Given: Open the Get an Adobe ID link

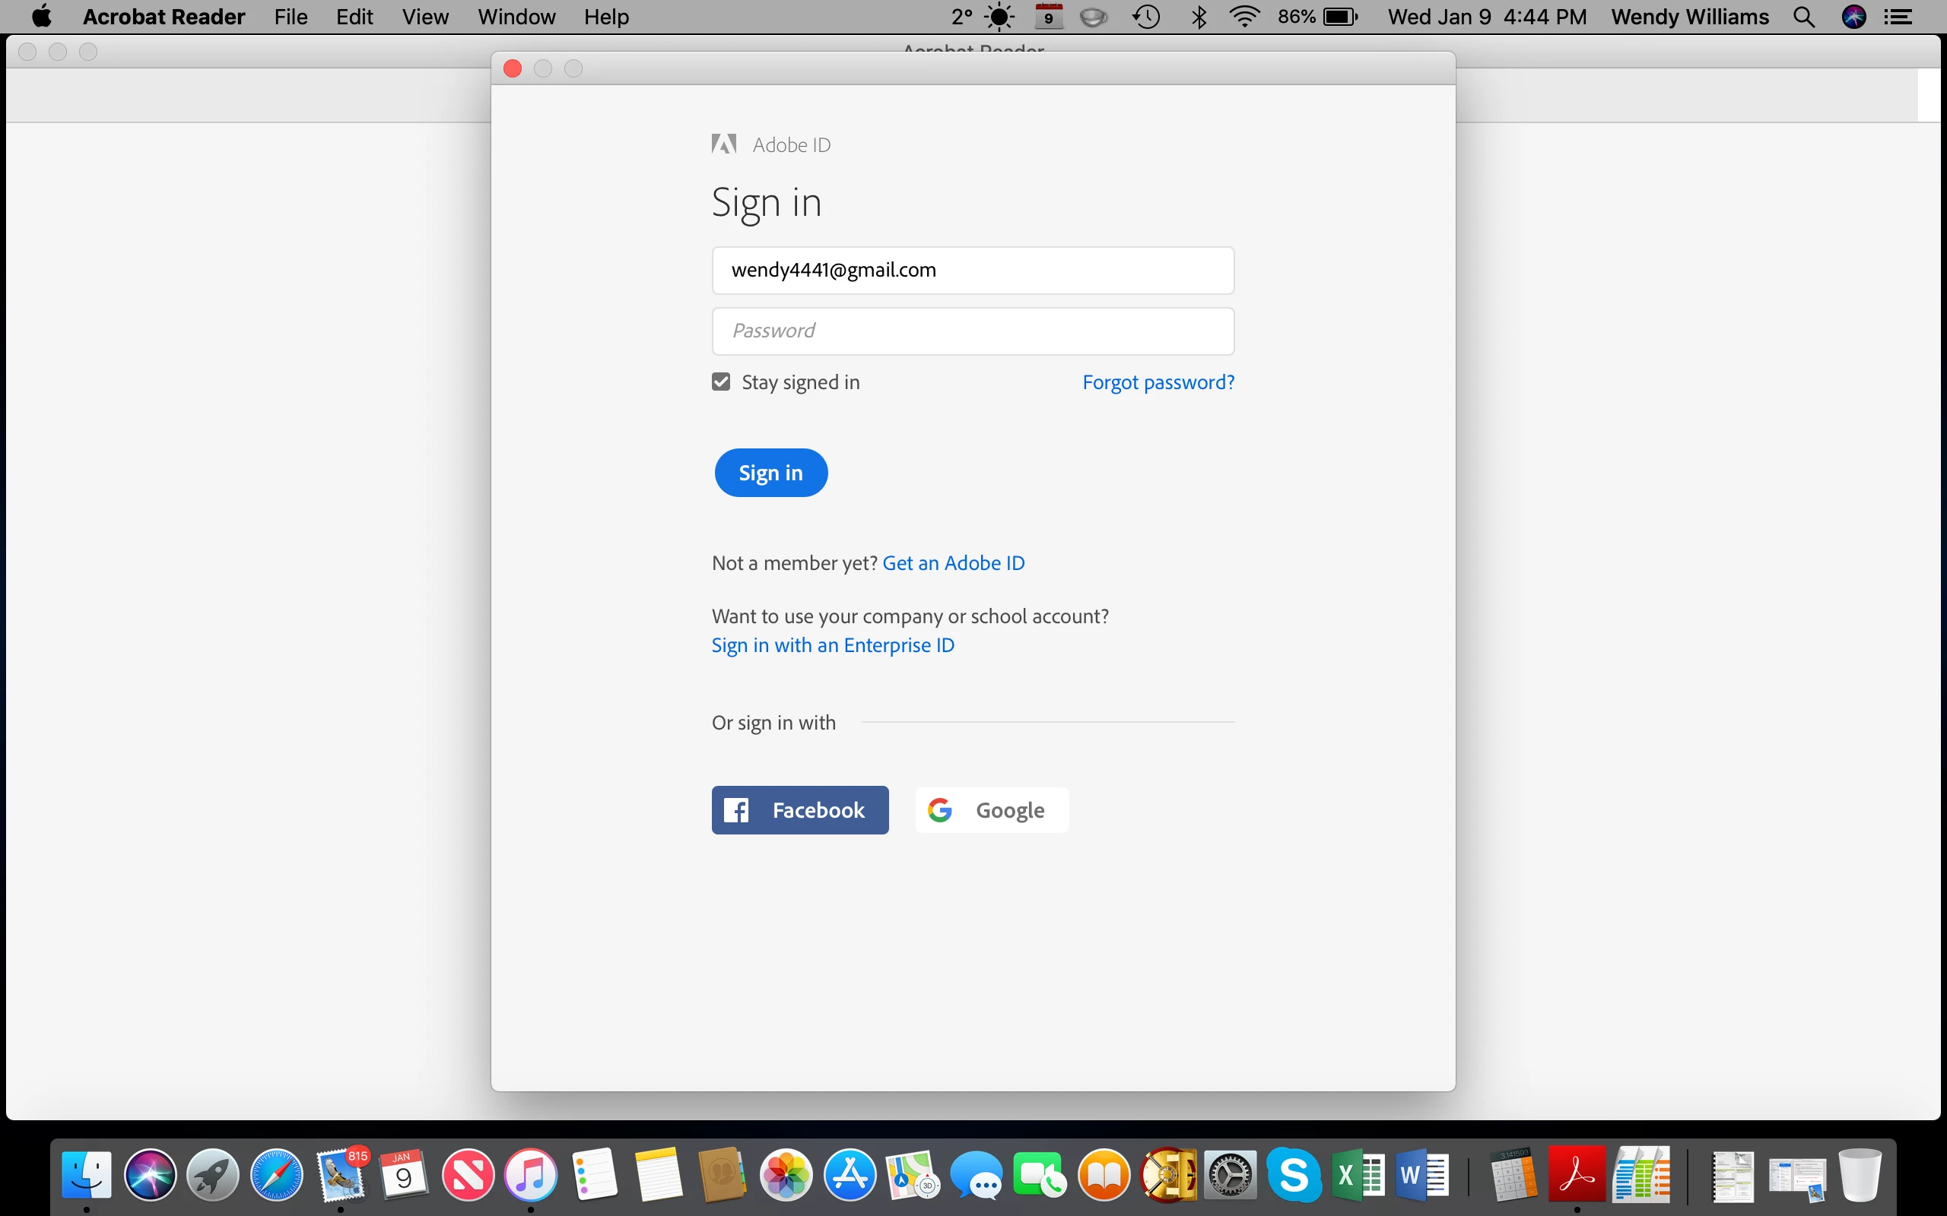Looking at the screenshot, I should click(954, 563).
